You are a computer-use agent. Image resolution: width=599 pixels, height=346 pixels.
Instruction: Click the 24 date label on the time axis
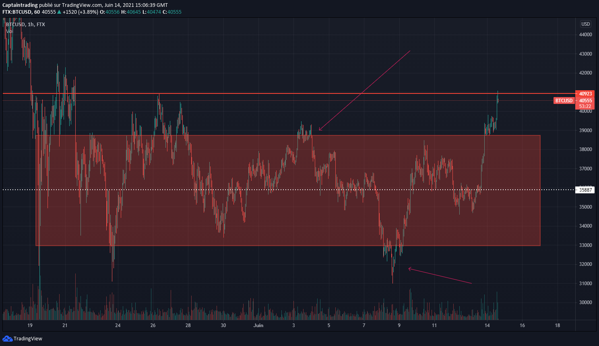pyautogui.click(x=118, y=325)
